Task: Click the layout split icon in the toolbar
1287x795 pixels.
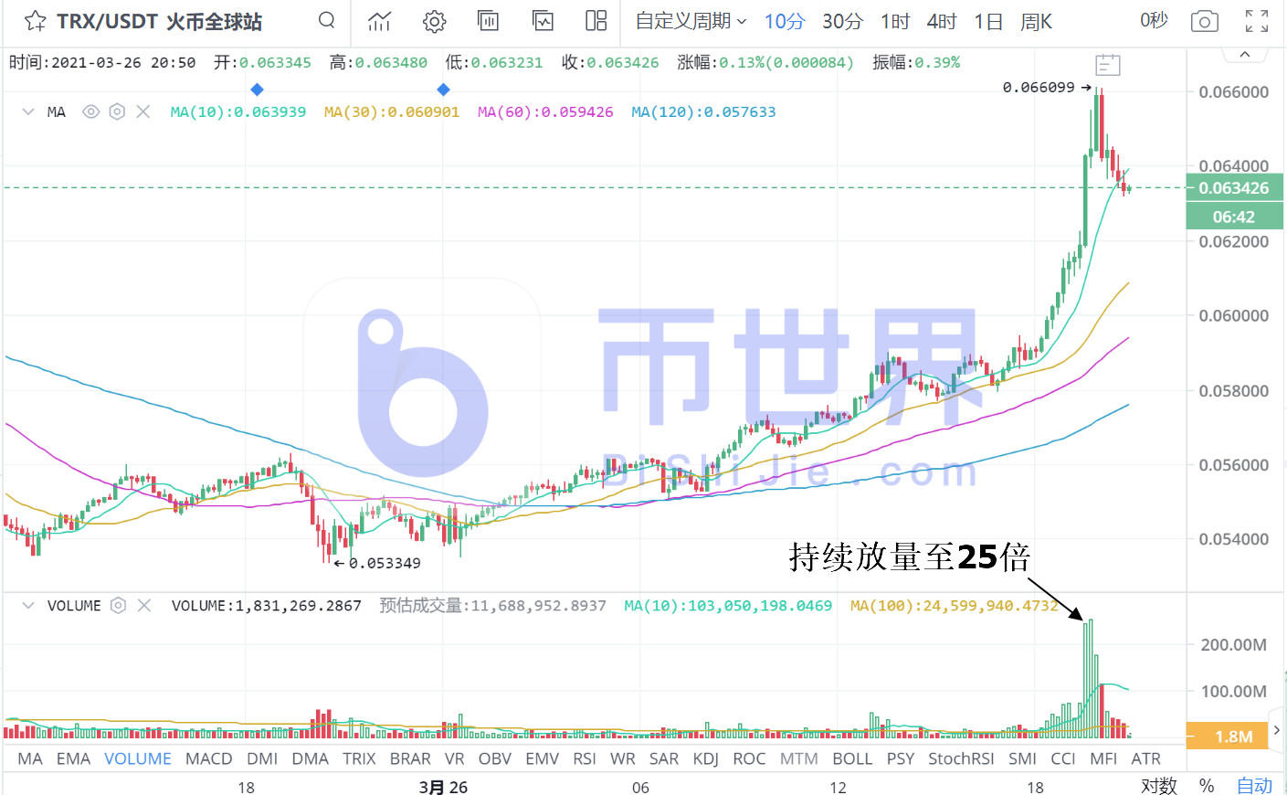Action: 596,21
